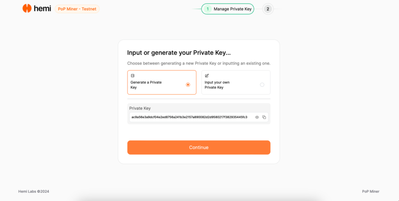Click the Input your own Private Key label
Image resolution: width=399 pixels, height=201 pixels.
click(217, 85)
